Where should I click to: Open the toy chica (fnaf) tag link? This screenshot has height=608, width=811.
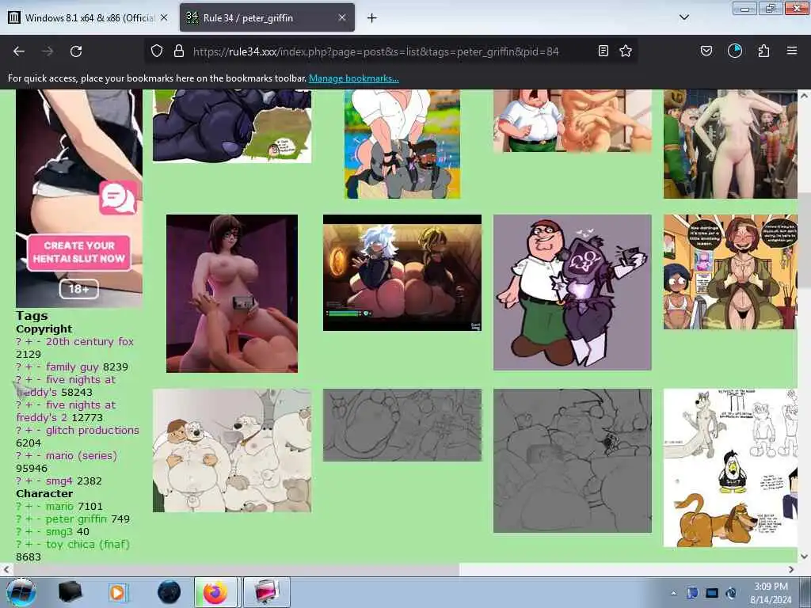(88, 545)
